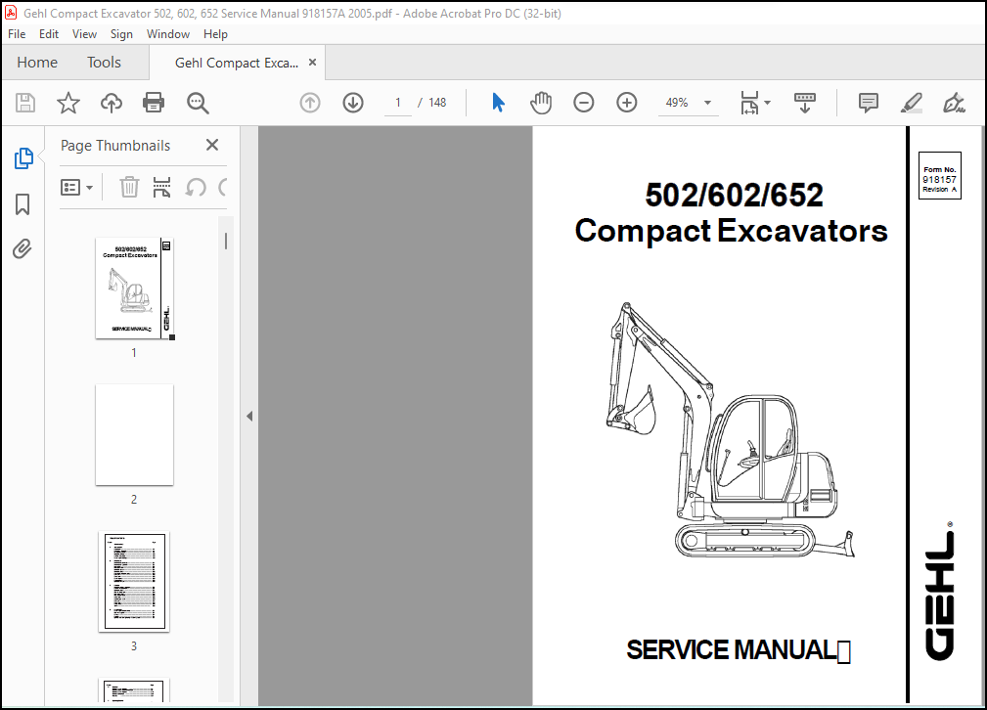The height and width of the screenshot is (710, 987).
Task: Click the 502/602/652 title text
Action: pyautogui.click(x=734, y=196)
